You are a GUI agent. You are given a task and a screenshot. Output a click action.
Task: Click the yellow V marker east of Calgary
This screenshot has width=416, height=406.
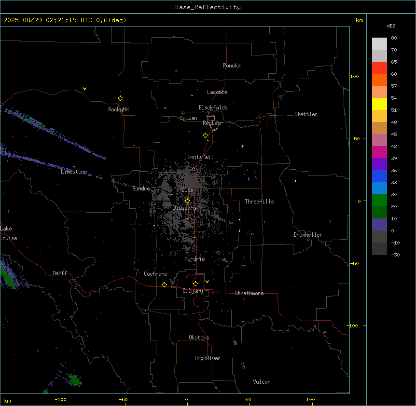(207, 282)
